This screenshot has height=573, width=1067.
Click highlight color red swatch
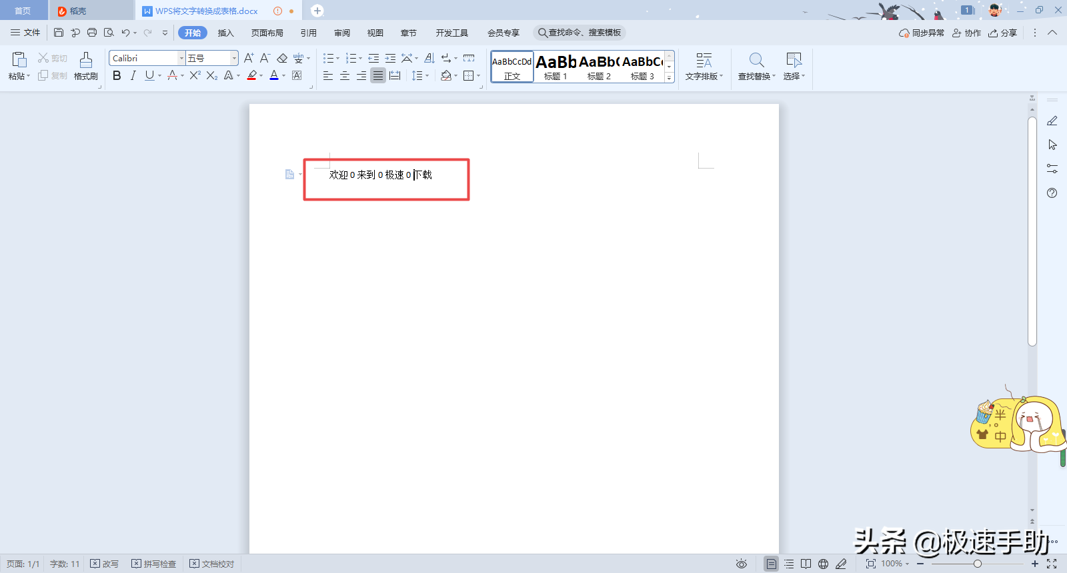point(251,75)
